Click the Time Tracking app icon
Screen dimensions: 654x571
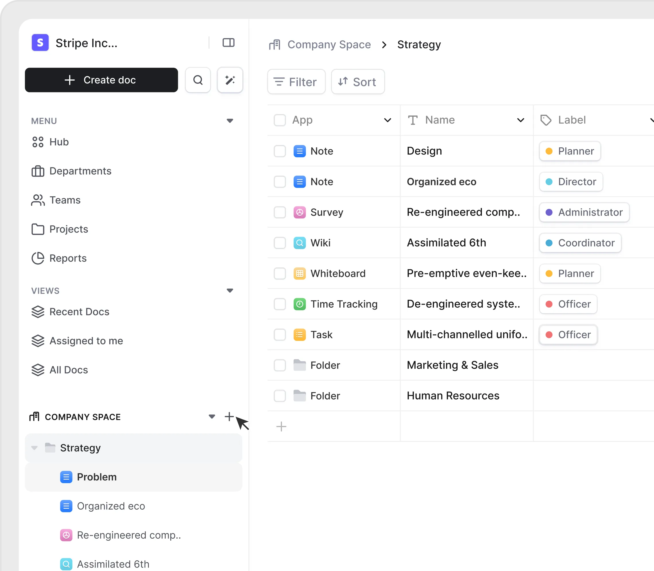coord(299,304)
